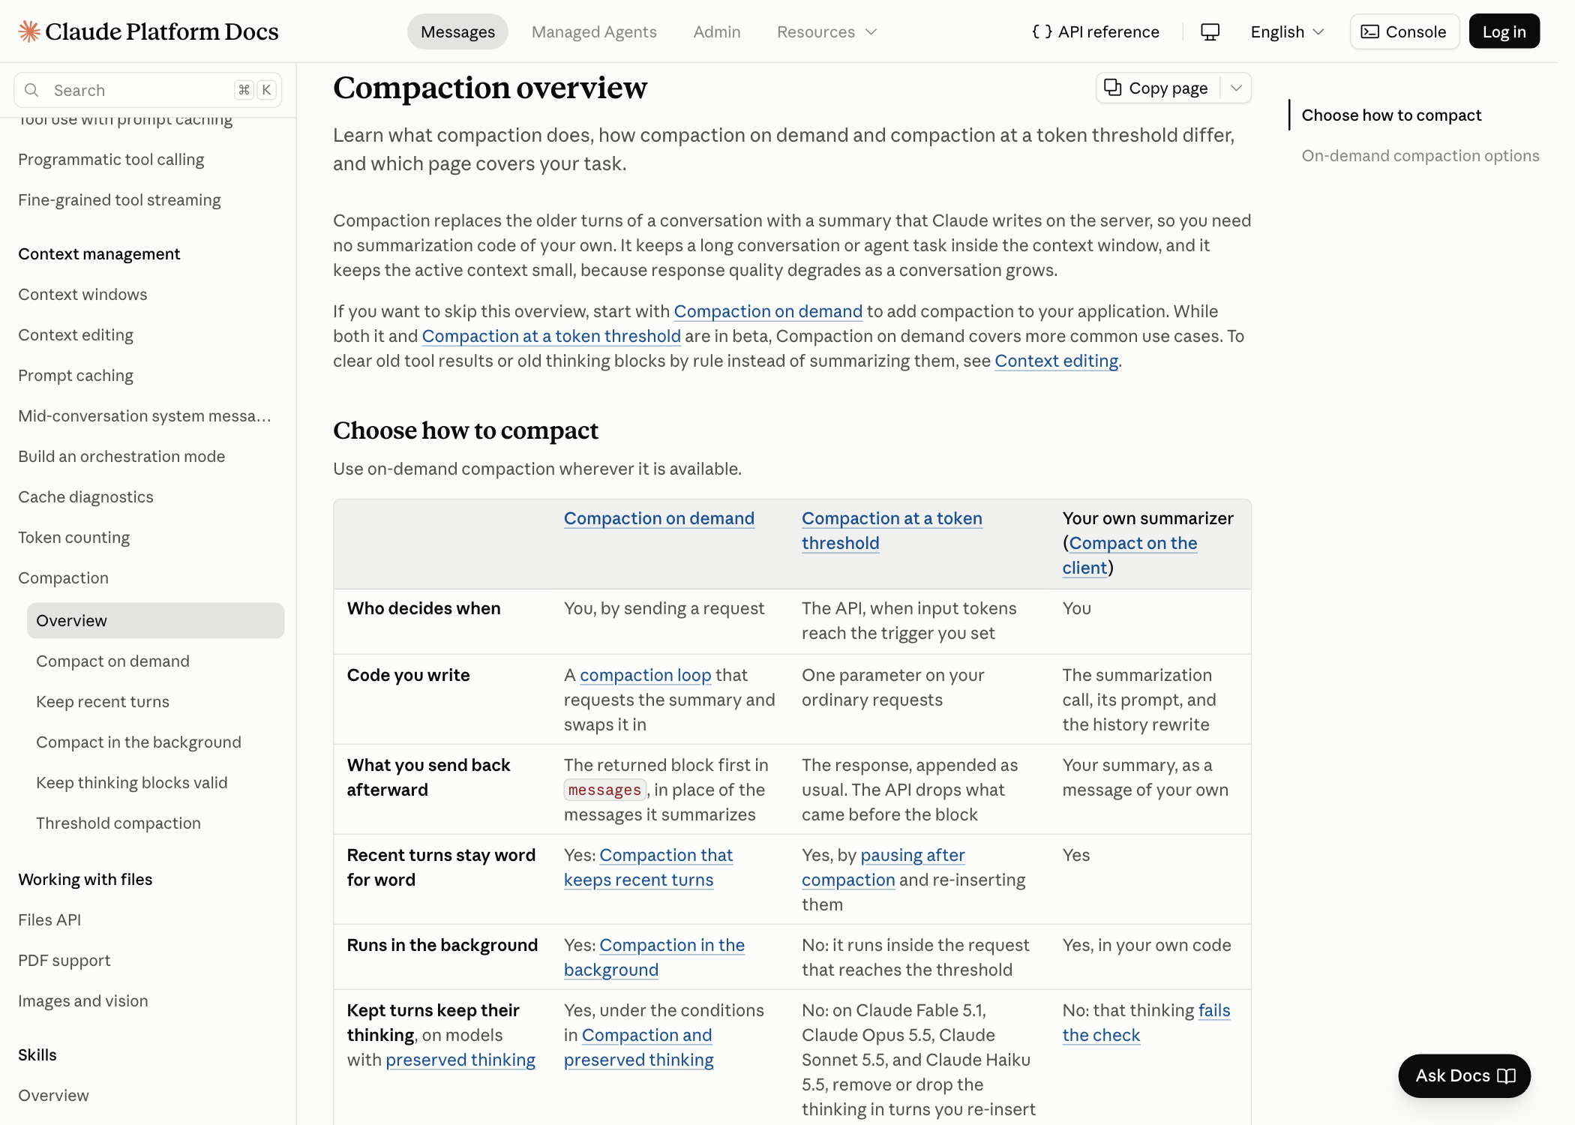This screenshot has height=1125, width=1575.
Task: Open PDF support in sidebar
Action: (64, 960)
